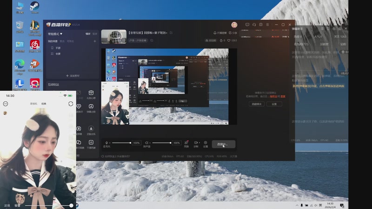
Task: Open the speaker device dropdown arrow
Action: [150, 143]
